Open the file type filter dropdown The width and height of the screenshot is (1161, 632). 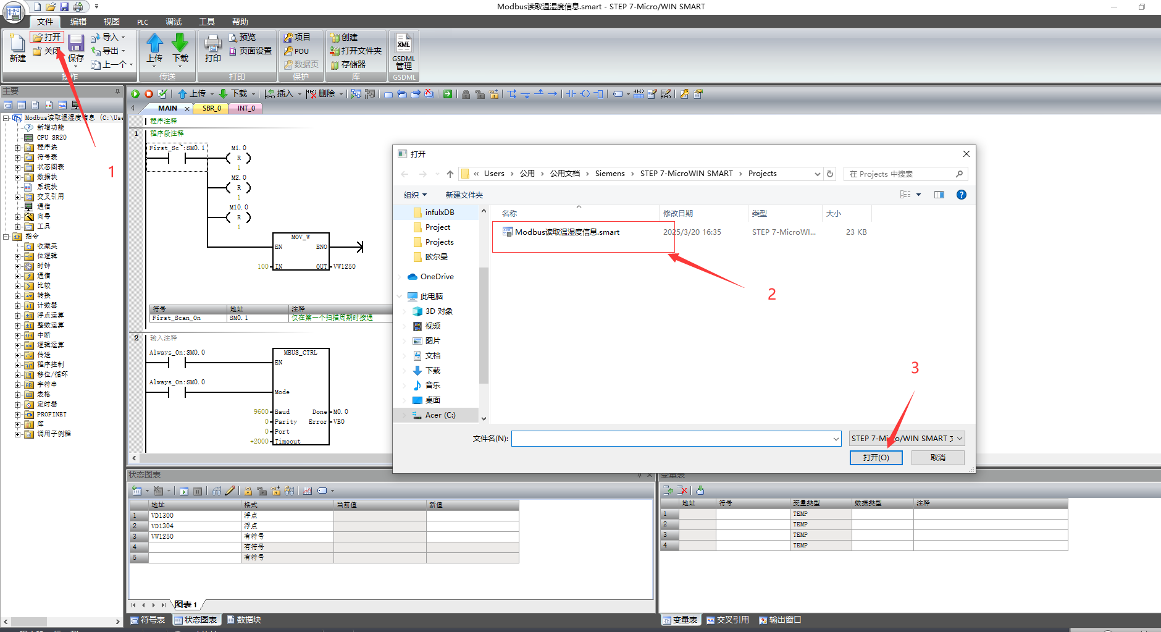click(x=906, y=439)
